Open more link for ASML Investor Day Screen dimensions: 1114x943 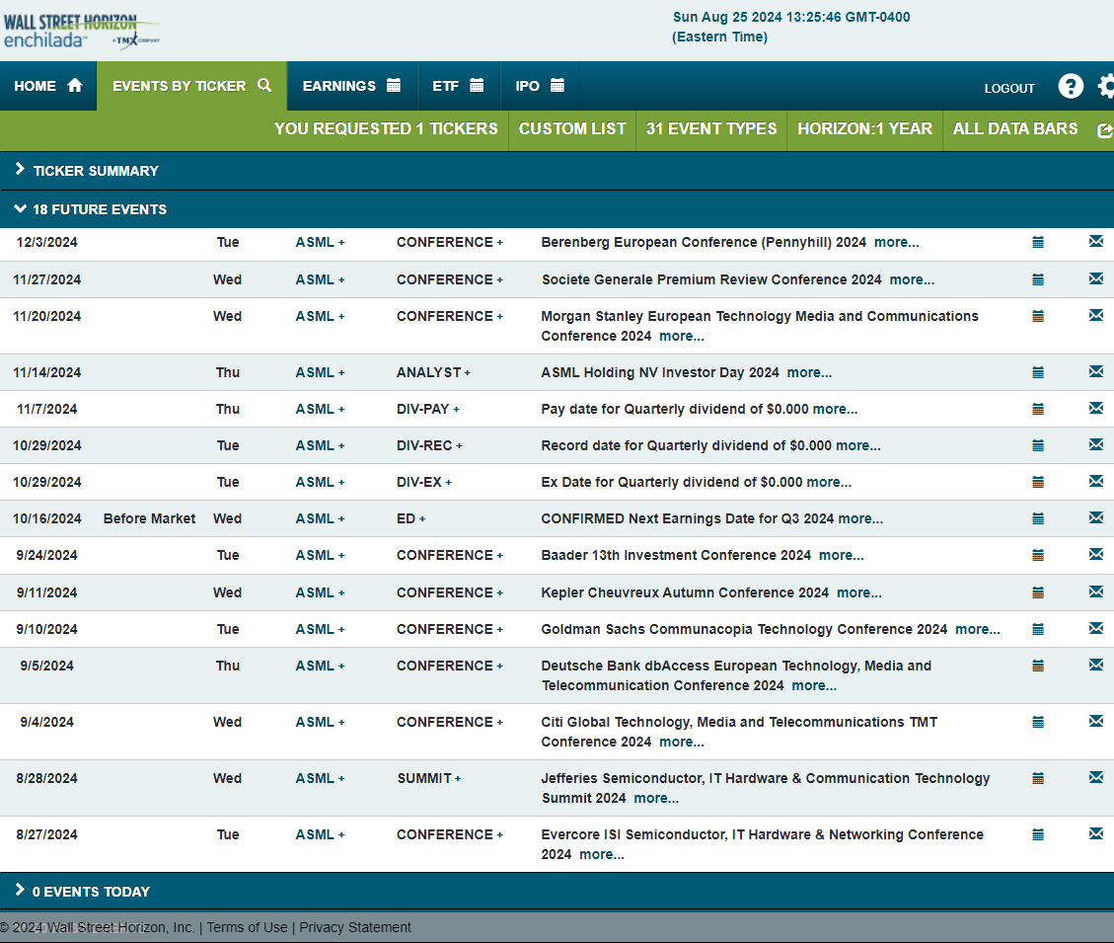[809, 372]
